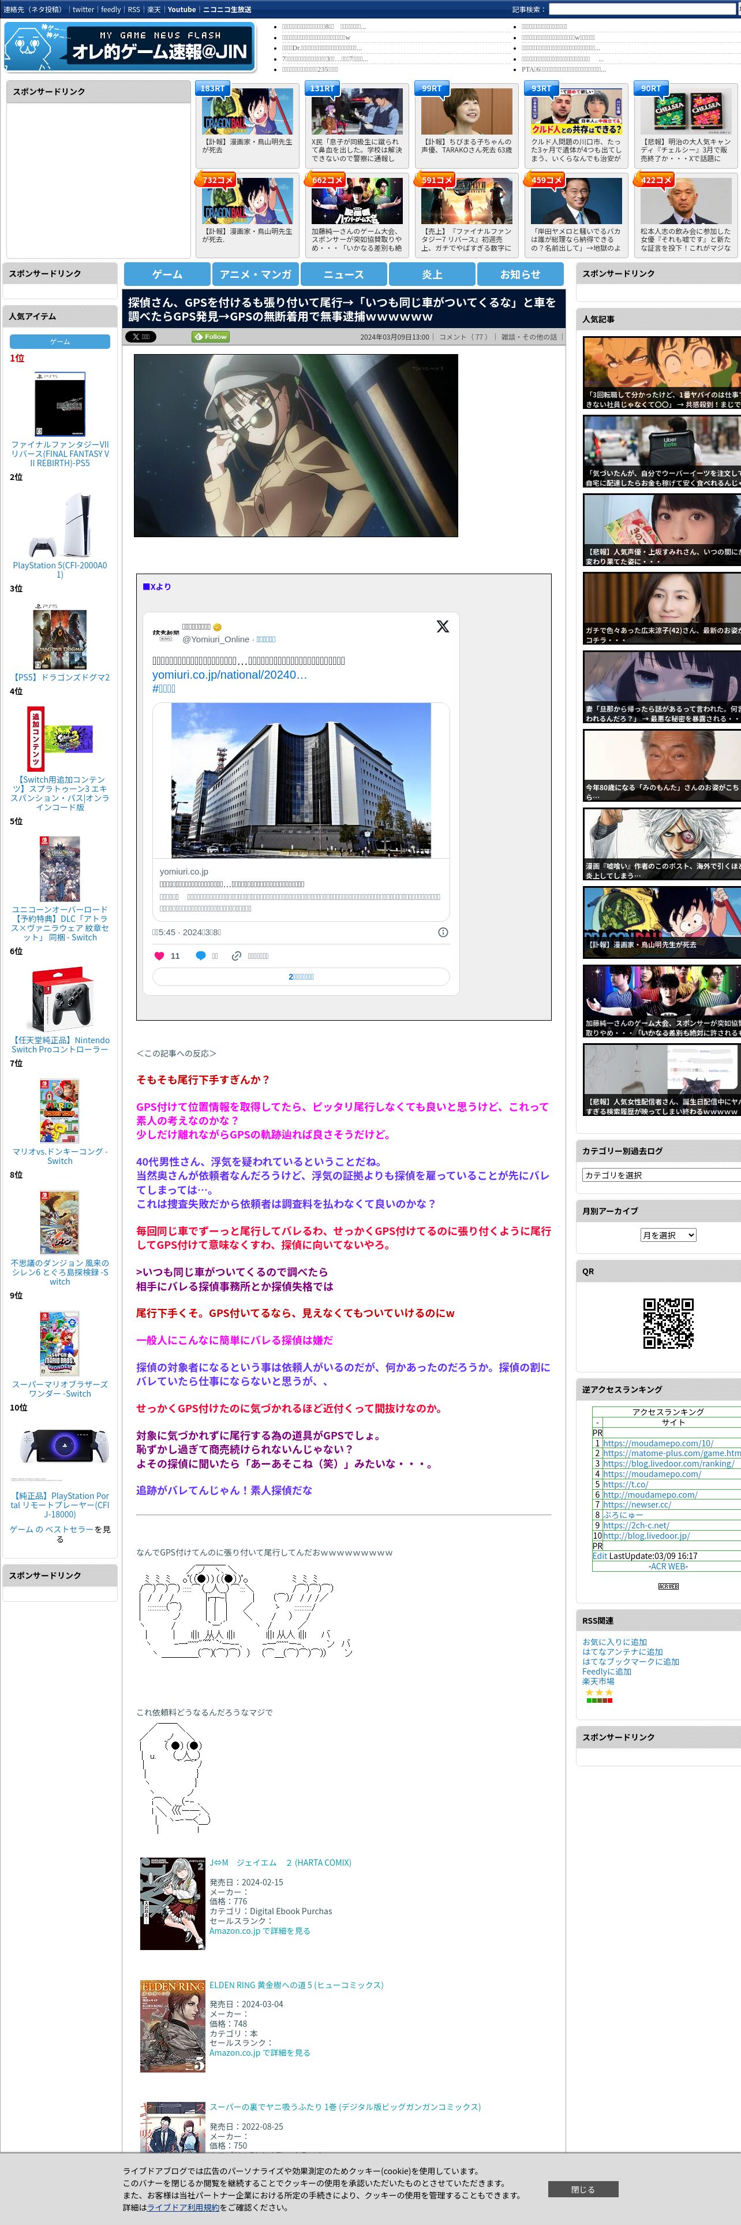Open the J⇔M volume 2 book cover

173,1903
